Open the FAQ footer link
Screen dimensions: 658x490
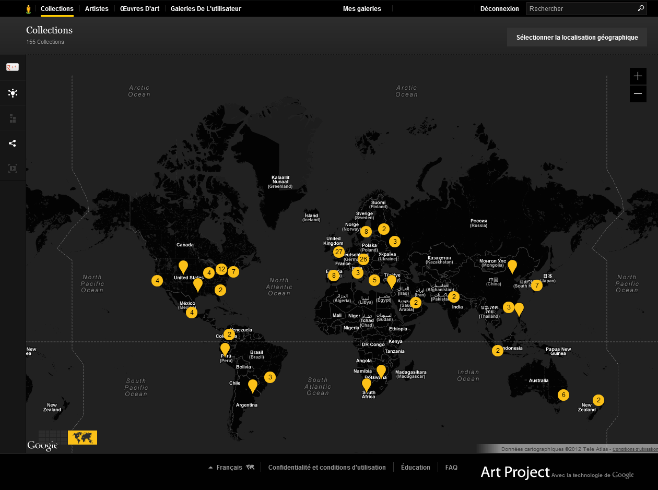tap(451, 468)
